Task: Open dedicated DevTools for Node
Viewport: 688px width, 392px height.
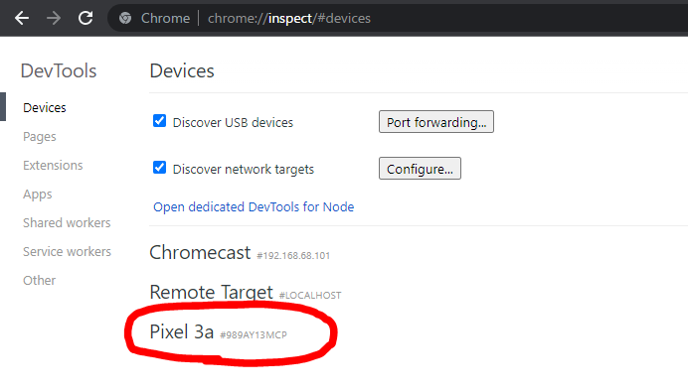Action: pos(254,206)
